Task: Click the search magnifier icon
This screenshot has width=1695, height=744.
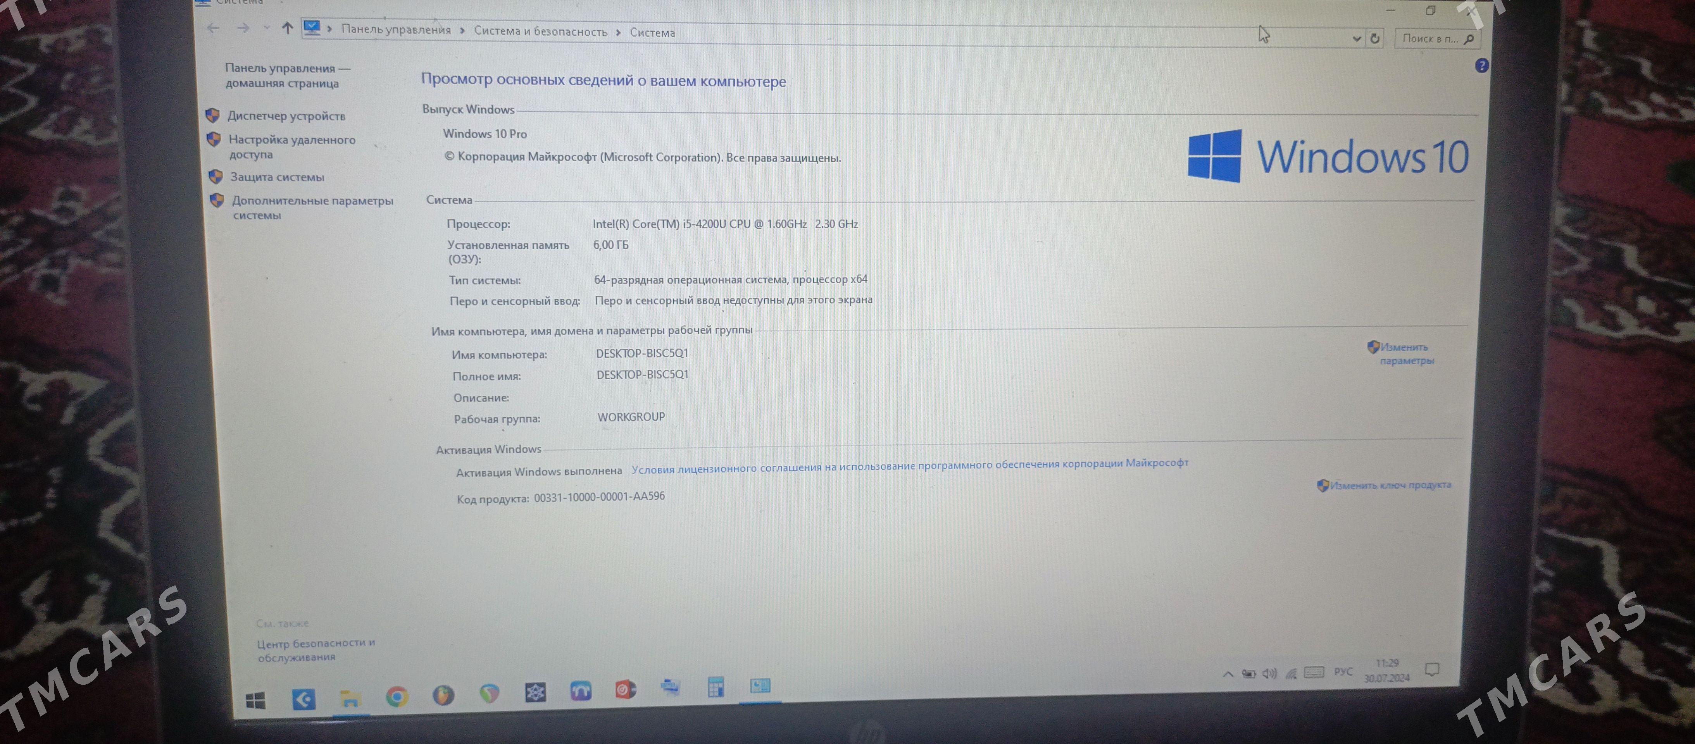Action: 1469,40
